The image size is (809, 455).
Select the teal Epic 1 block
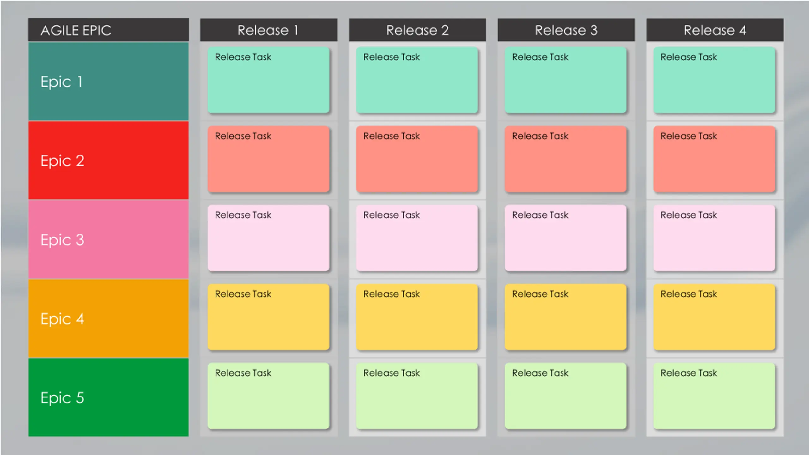108,81
